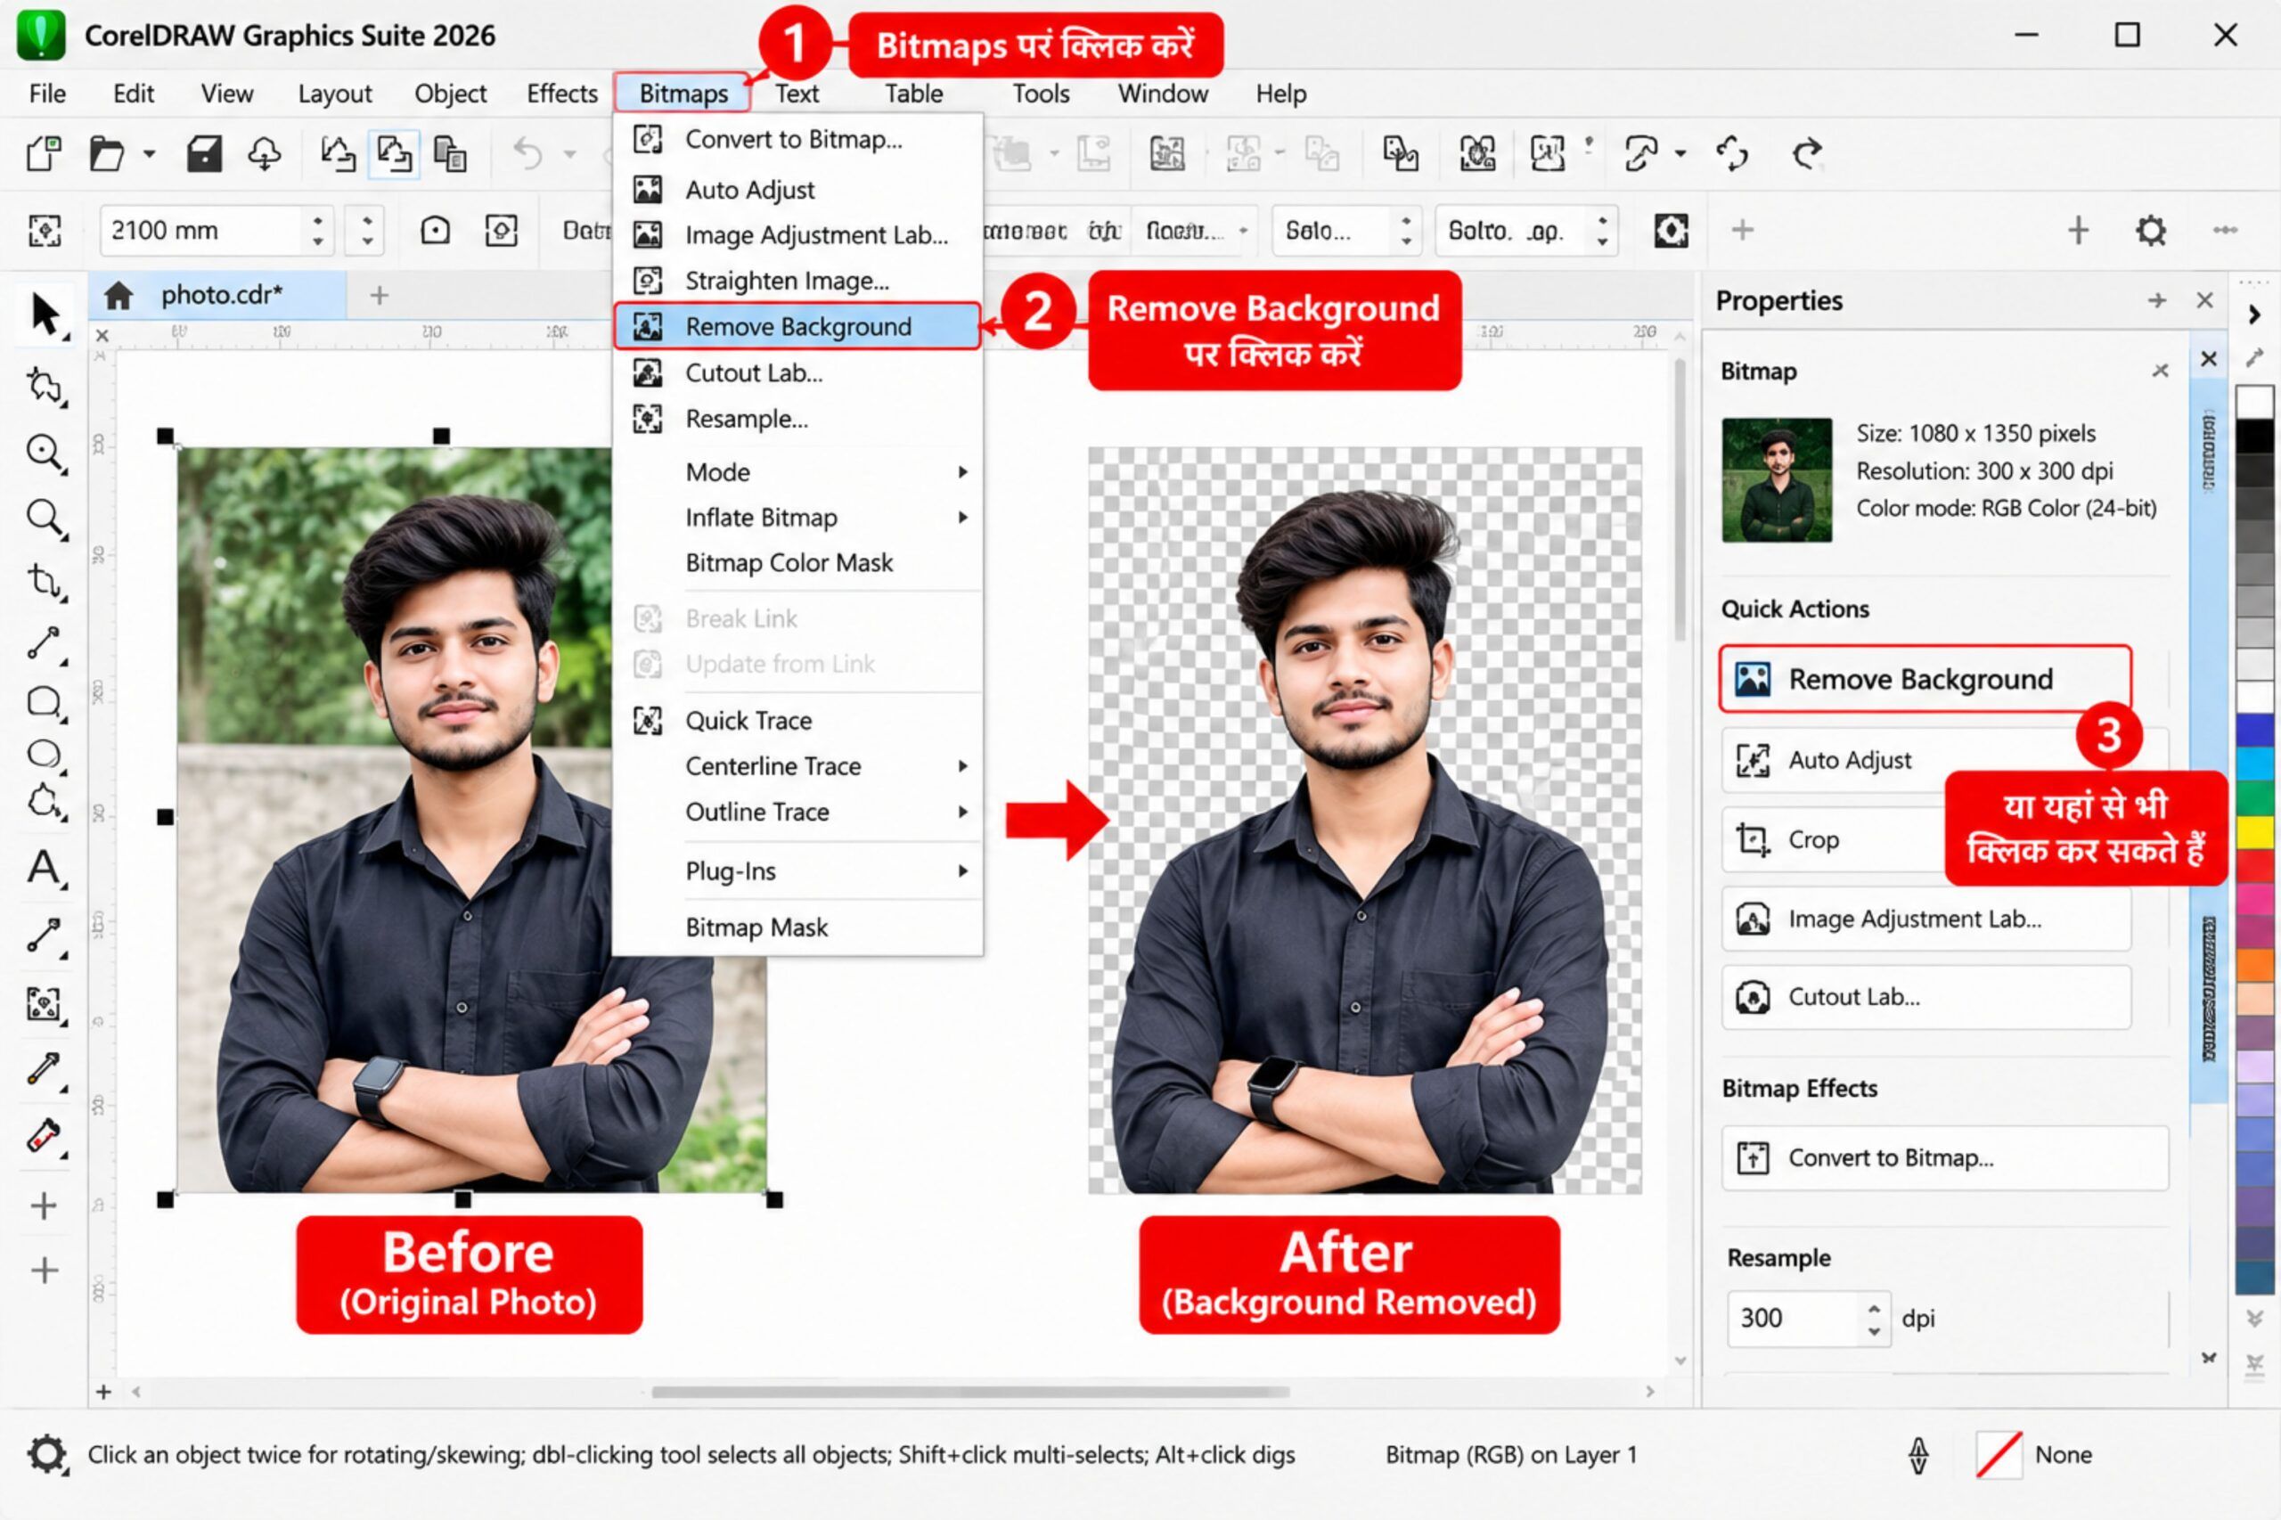This screenshot has height=1520, width=2281.
Task: Click Image Adjustment Lab quick action button
Action: tap(1925, 918)
